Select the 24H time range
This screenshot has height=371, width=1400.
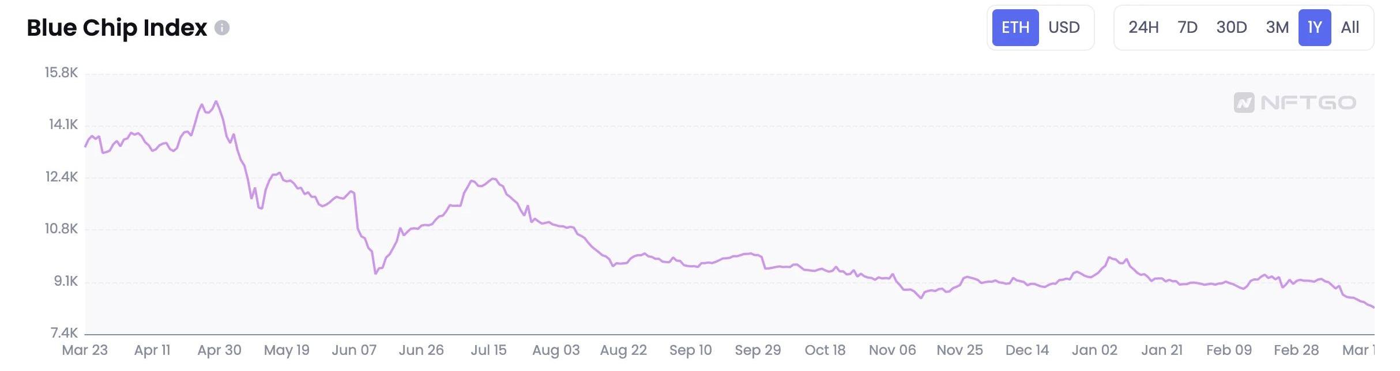coord(1143,28)
